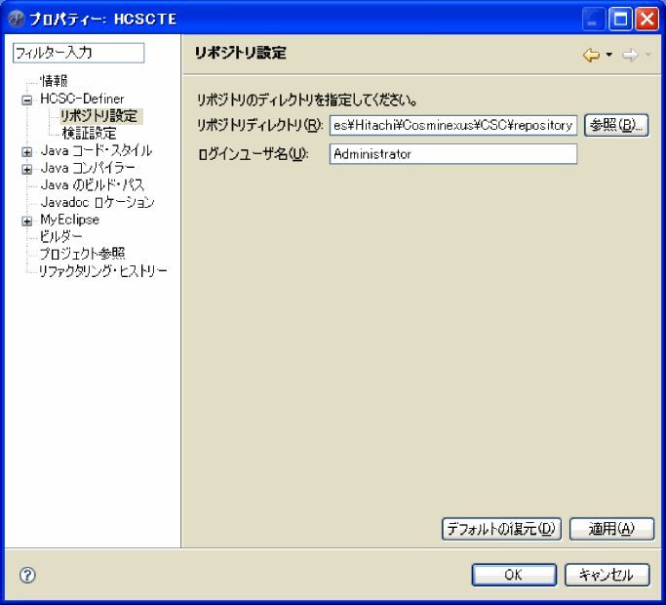The height and width of the screenshot is (605, 666).
Task: Click the キャンセル button
Action: pyautogui.click(x=607, y=576)
